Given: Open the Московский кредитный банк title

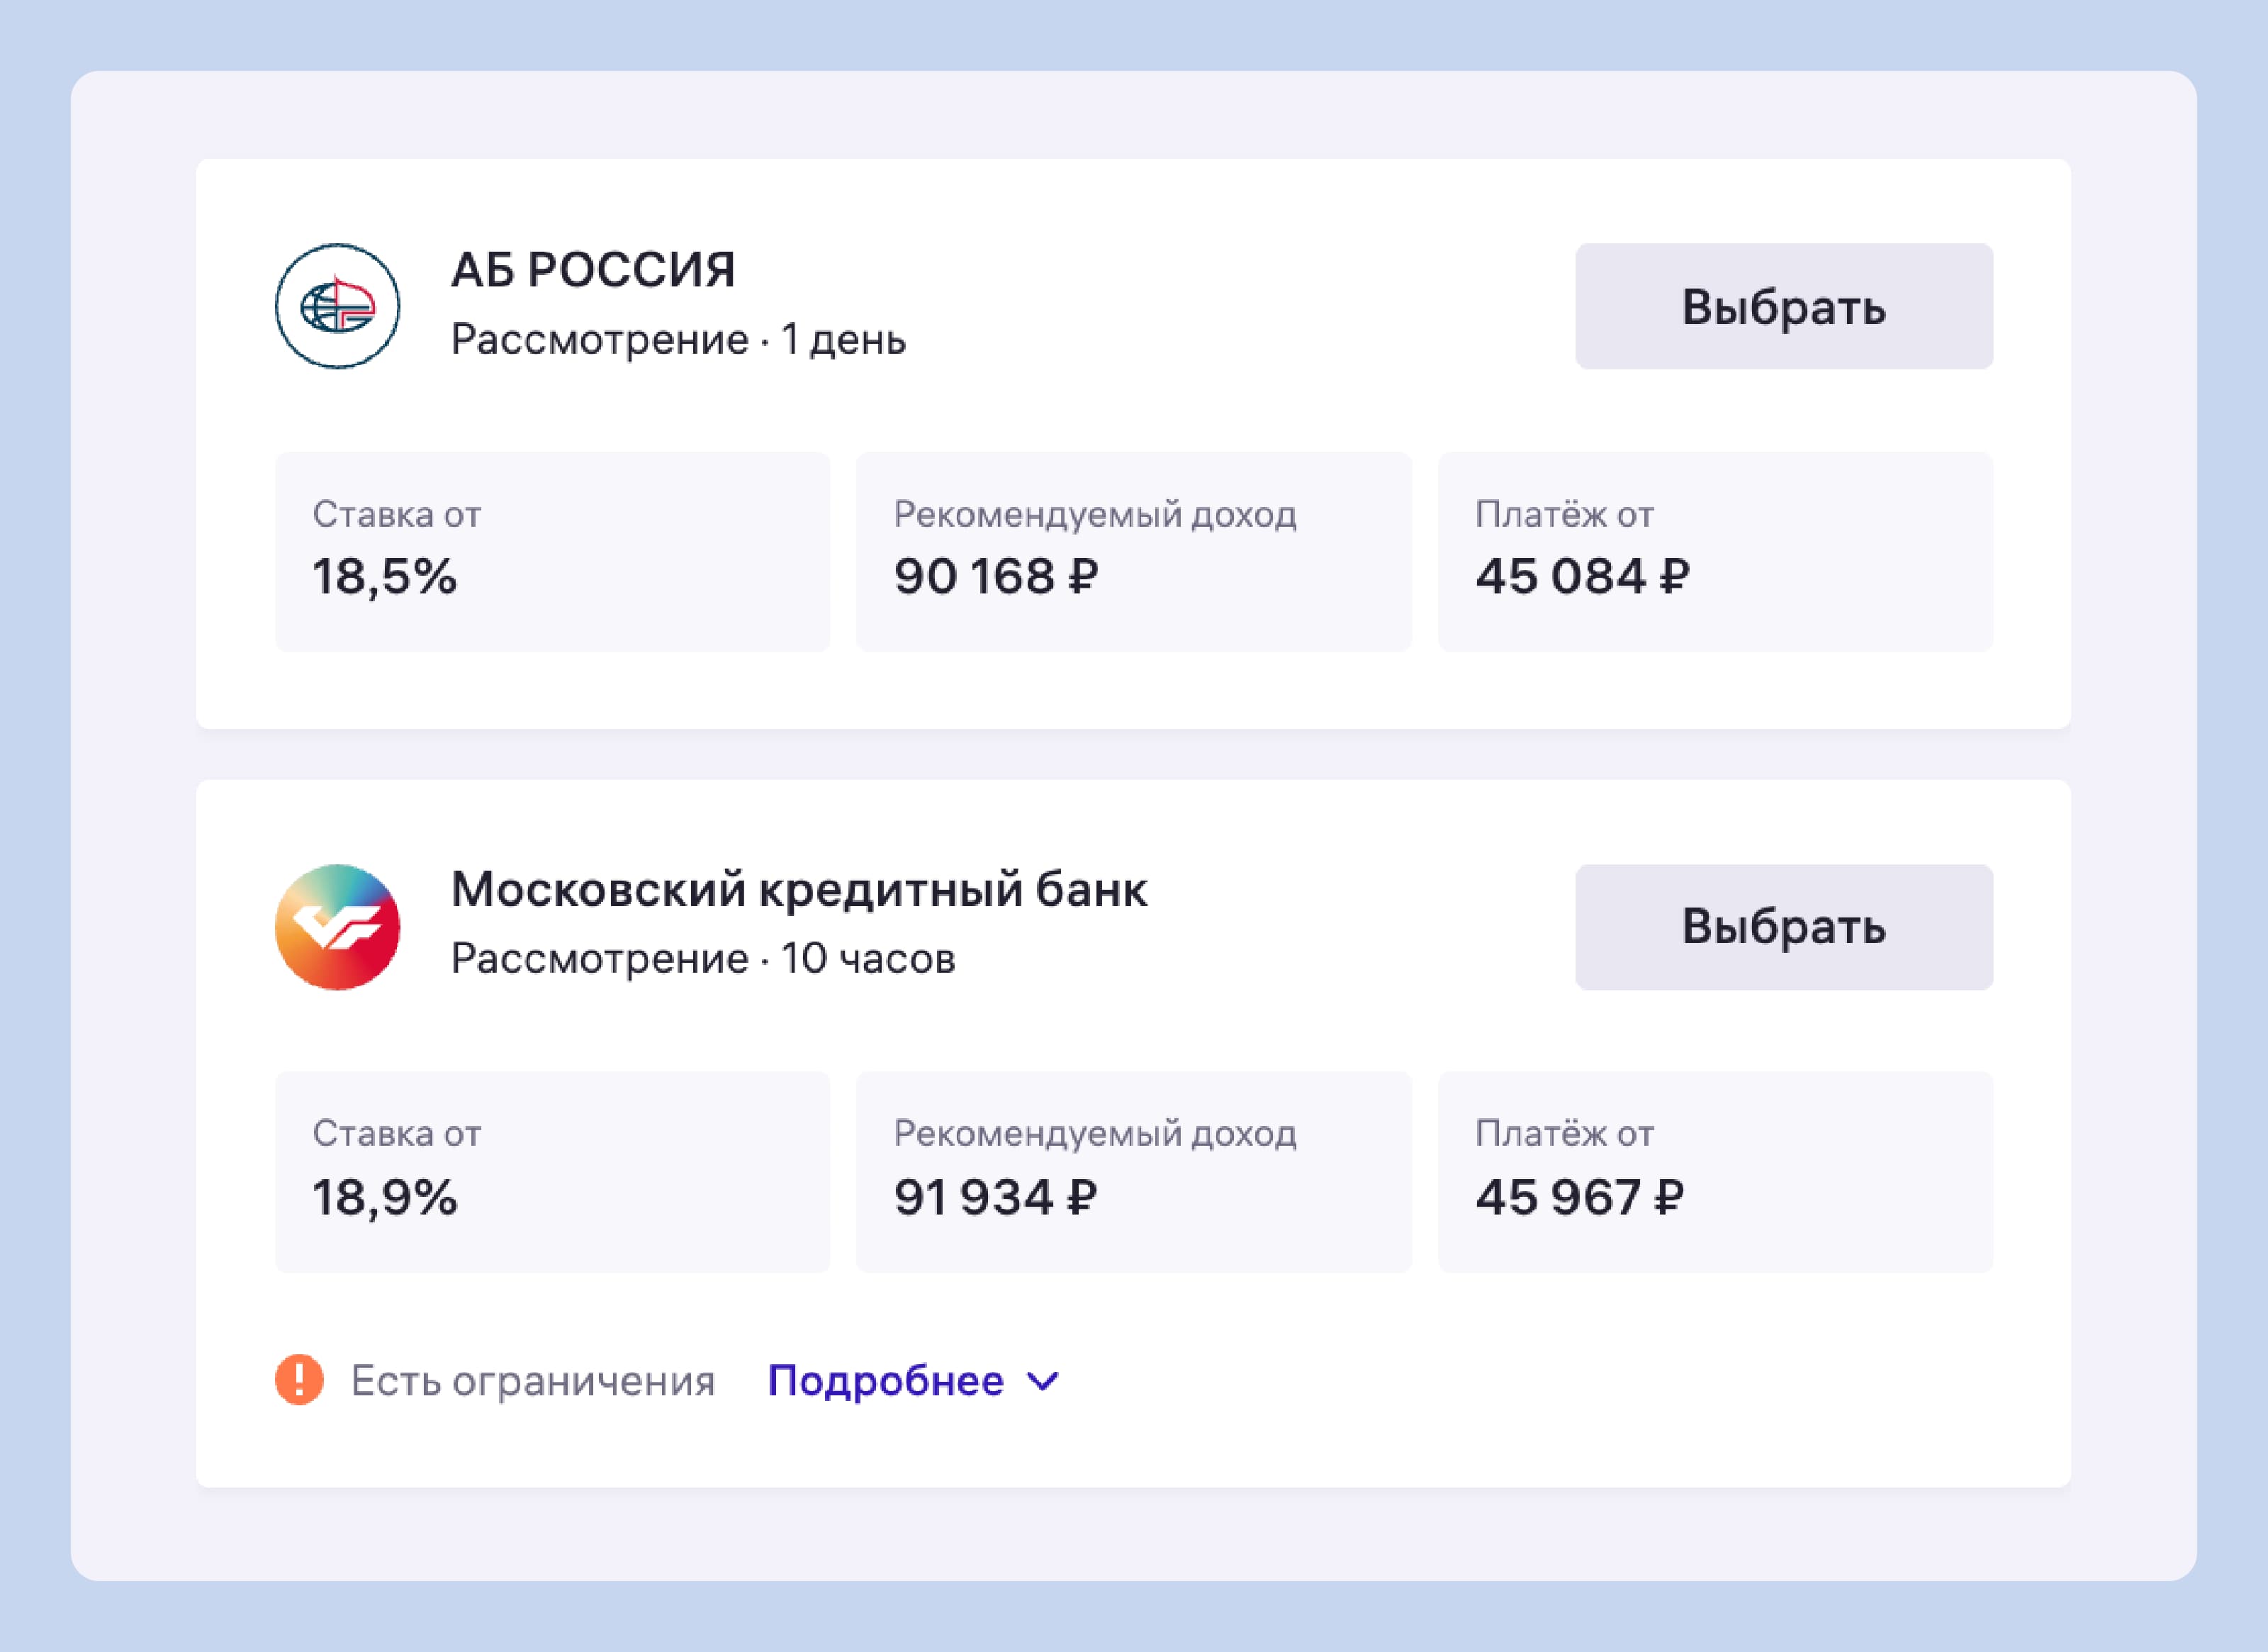Looking at the screenshot, I should click(x=799, y=890).
